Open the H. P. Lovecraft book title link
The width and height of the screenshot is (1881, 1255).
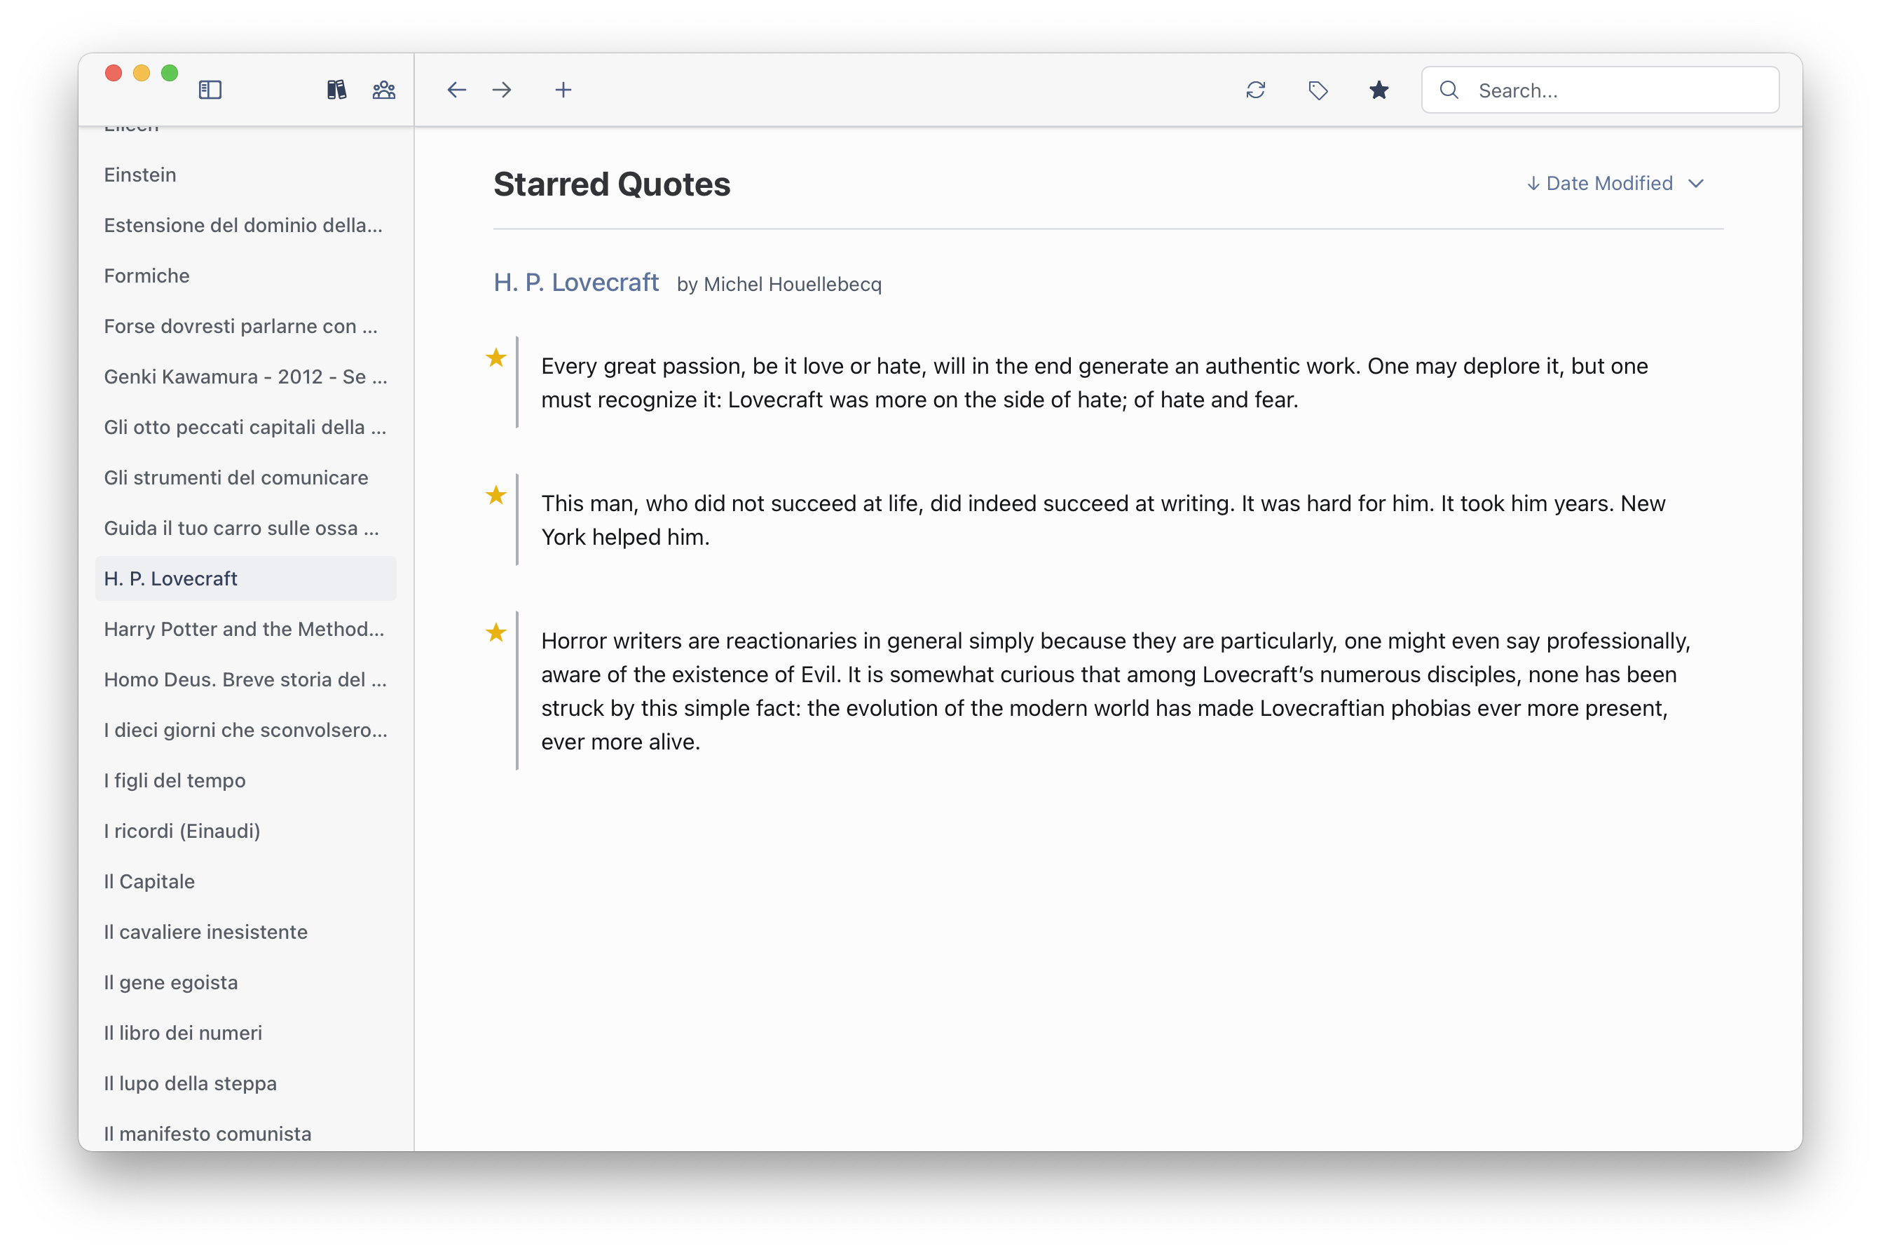576,283
